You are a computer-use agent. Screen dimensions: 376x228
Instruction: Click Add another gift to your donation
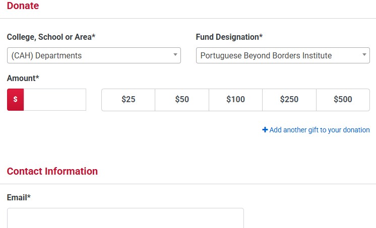coord(320,130)
